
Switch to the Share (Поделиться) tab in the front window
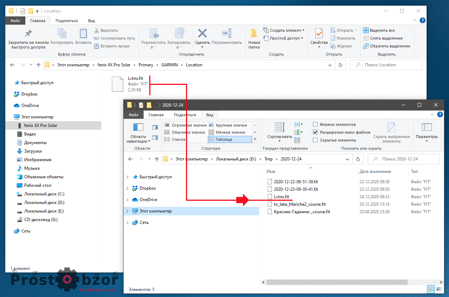(x=185, y=115)
